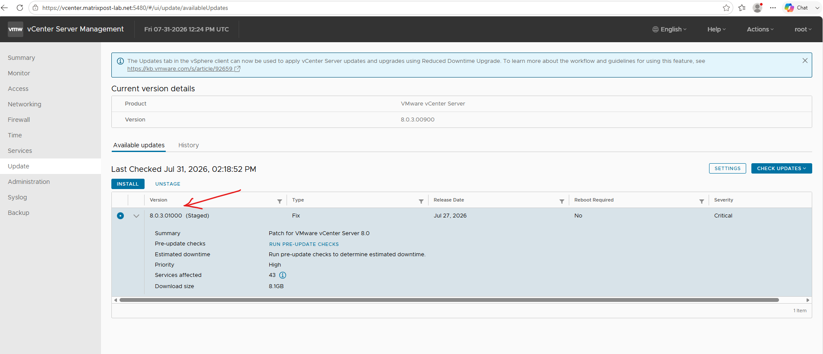The height and width of the screenshot is (354, 823).
Task: Filter the Version column
Action: click(x=280, y=201)
